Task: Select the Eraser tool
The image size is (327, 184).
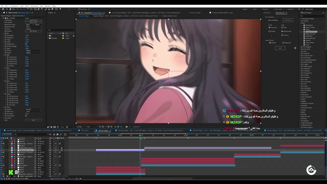Action: tap(52, 9)
